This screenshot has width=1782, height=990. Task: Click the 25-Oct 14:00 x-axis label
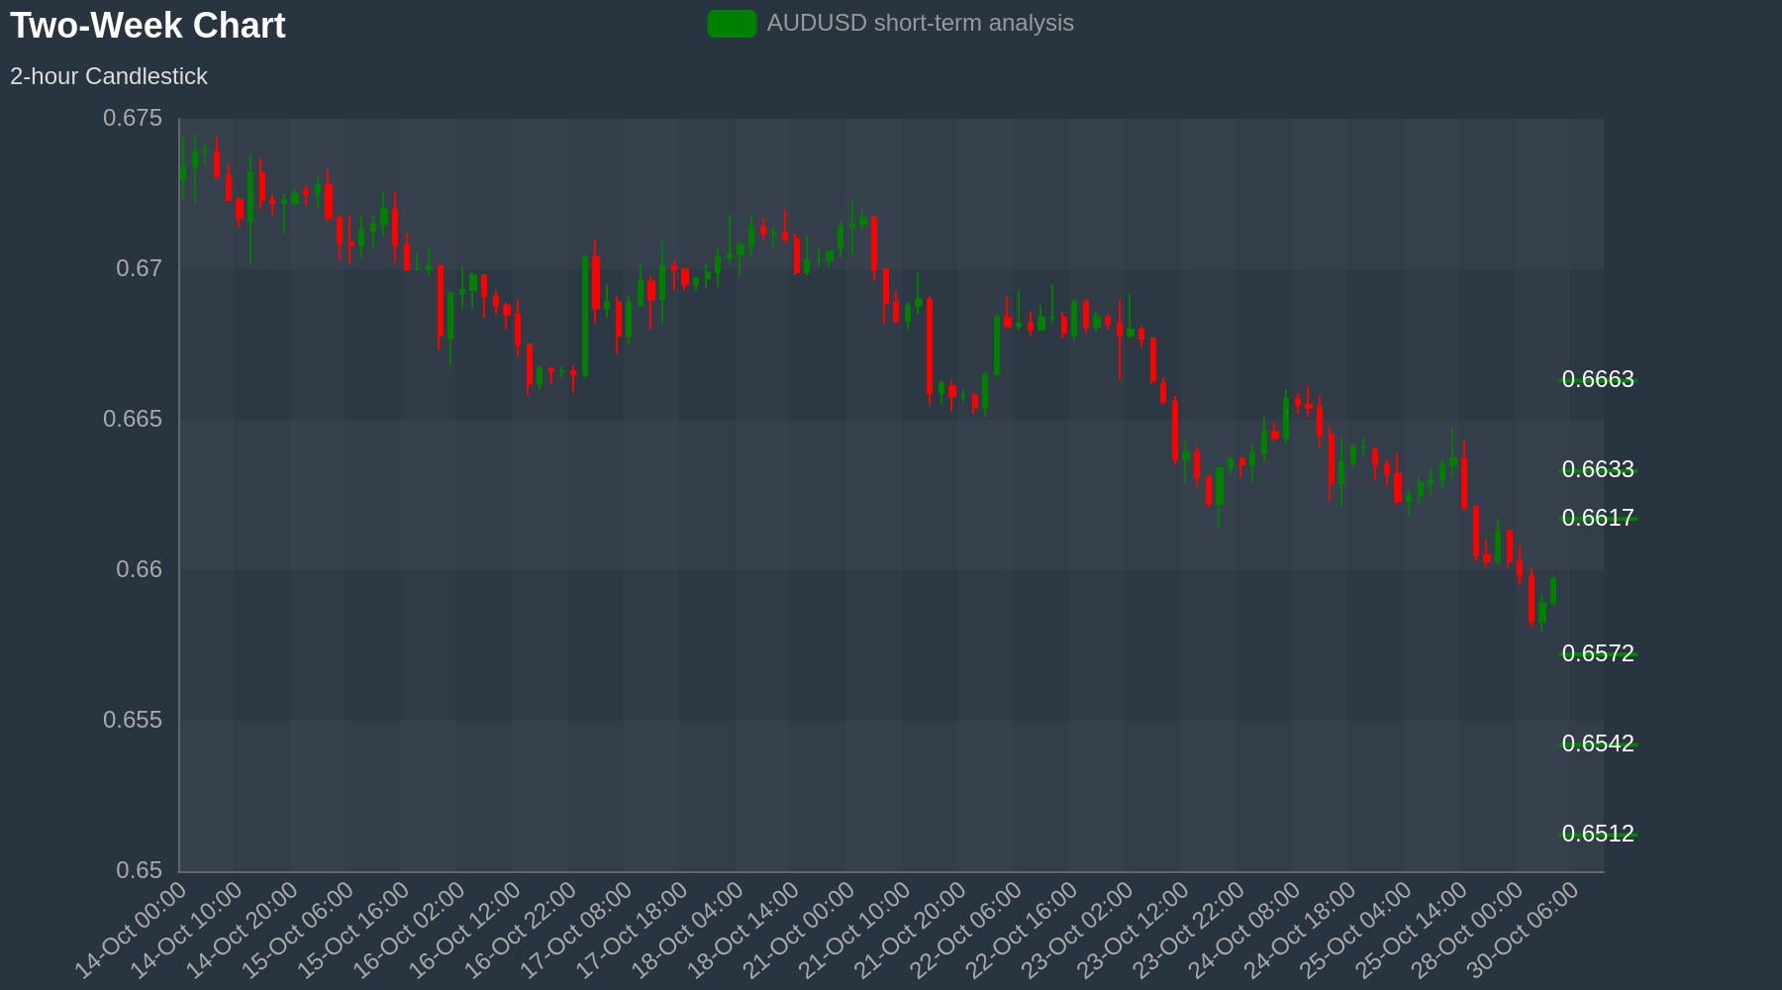[x=1413, y=931]
